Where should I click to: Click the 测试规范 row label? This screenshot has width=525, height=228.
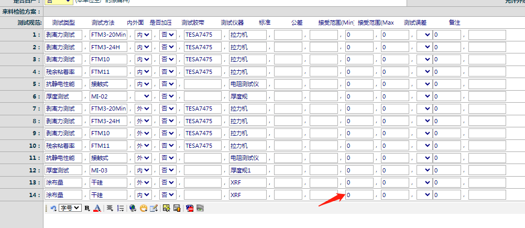30,23
